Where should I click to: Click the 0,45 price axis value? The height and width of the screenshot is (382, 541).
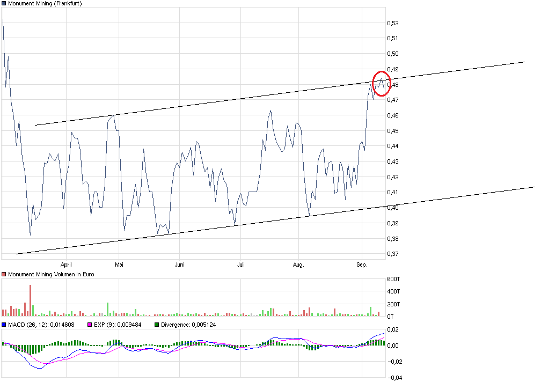(393, 131)
